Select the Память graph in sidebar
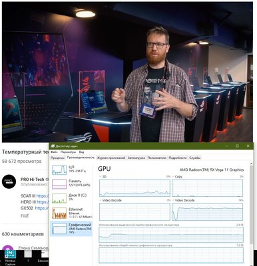Image resolution: width=257 pixels, height=266 pixels. [x=59, y=184]
